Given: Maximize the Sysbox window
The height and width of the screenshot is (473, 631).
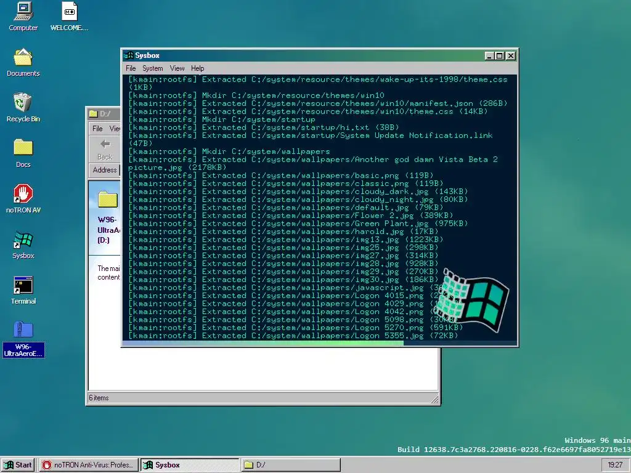Looking at the screenshot, I should [499, 56].
